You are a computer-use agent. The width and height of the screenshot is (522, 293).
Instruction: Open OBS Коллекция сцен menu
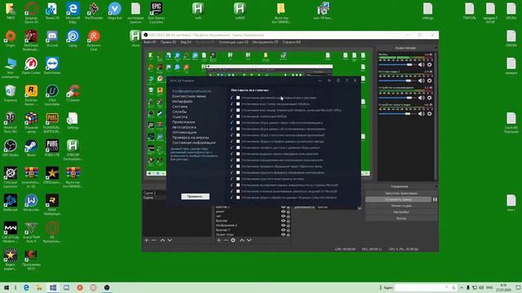pos(233,42)
